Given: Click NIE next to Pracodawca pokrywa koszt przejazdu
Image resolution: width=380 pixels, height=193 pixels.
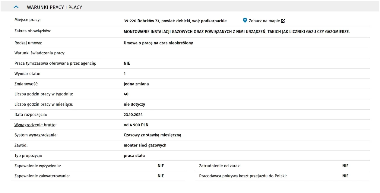Looking at the screenshot, I should tap(345, 176).
